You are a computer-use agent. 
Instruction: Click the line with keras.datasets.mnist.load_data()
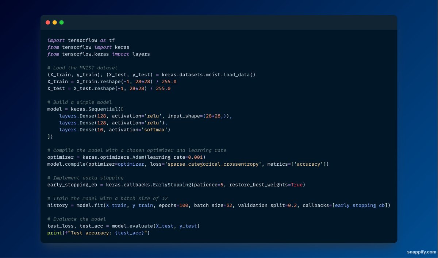pos(151,74)
